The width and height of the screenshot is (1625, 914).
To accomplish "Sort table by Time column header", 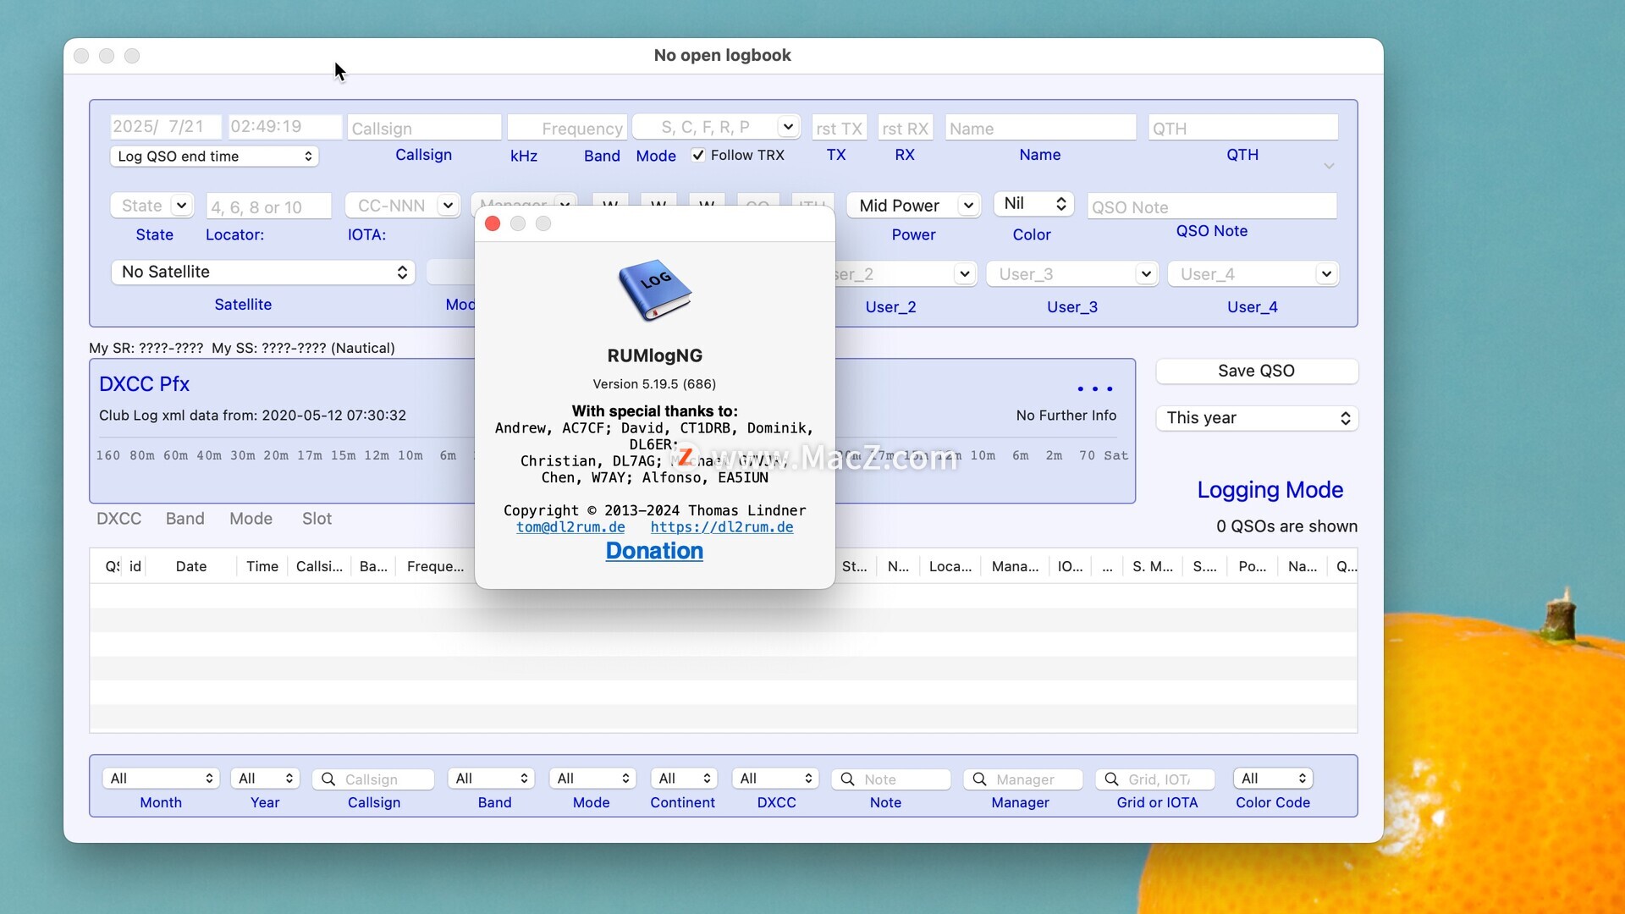I will pos(262,566).
